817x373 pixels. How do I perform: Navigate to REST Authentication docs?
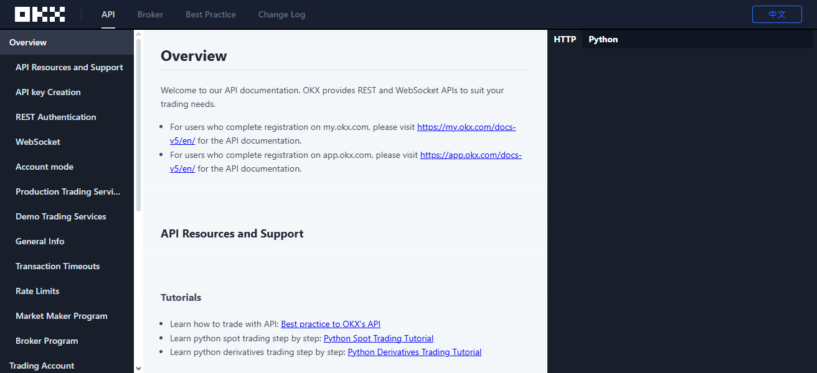point(55,117)
